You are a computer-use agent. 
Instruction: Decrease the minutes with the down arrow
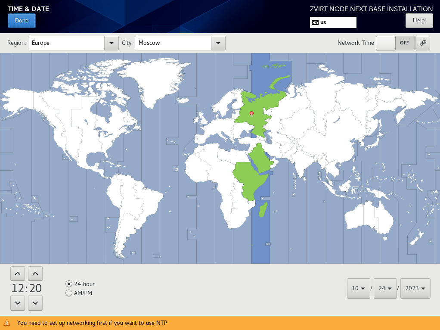click(35, 303)
